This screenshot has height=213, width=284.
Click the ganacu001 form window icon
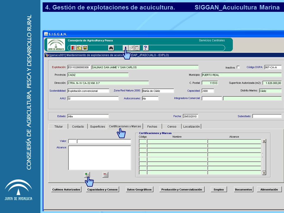coord(47,55)
